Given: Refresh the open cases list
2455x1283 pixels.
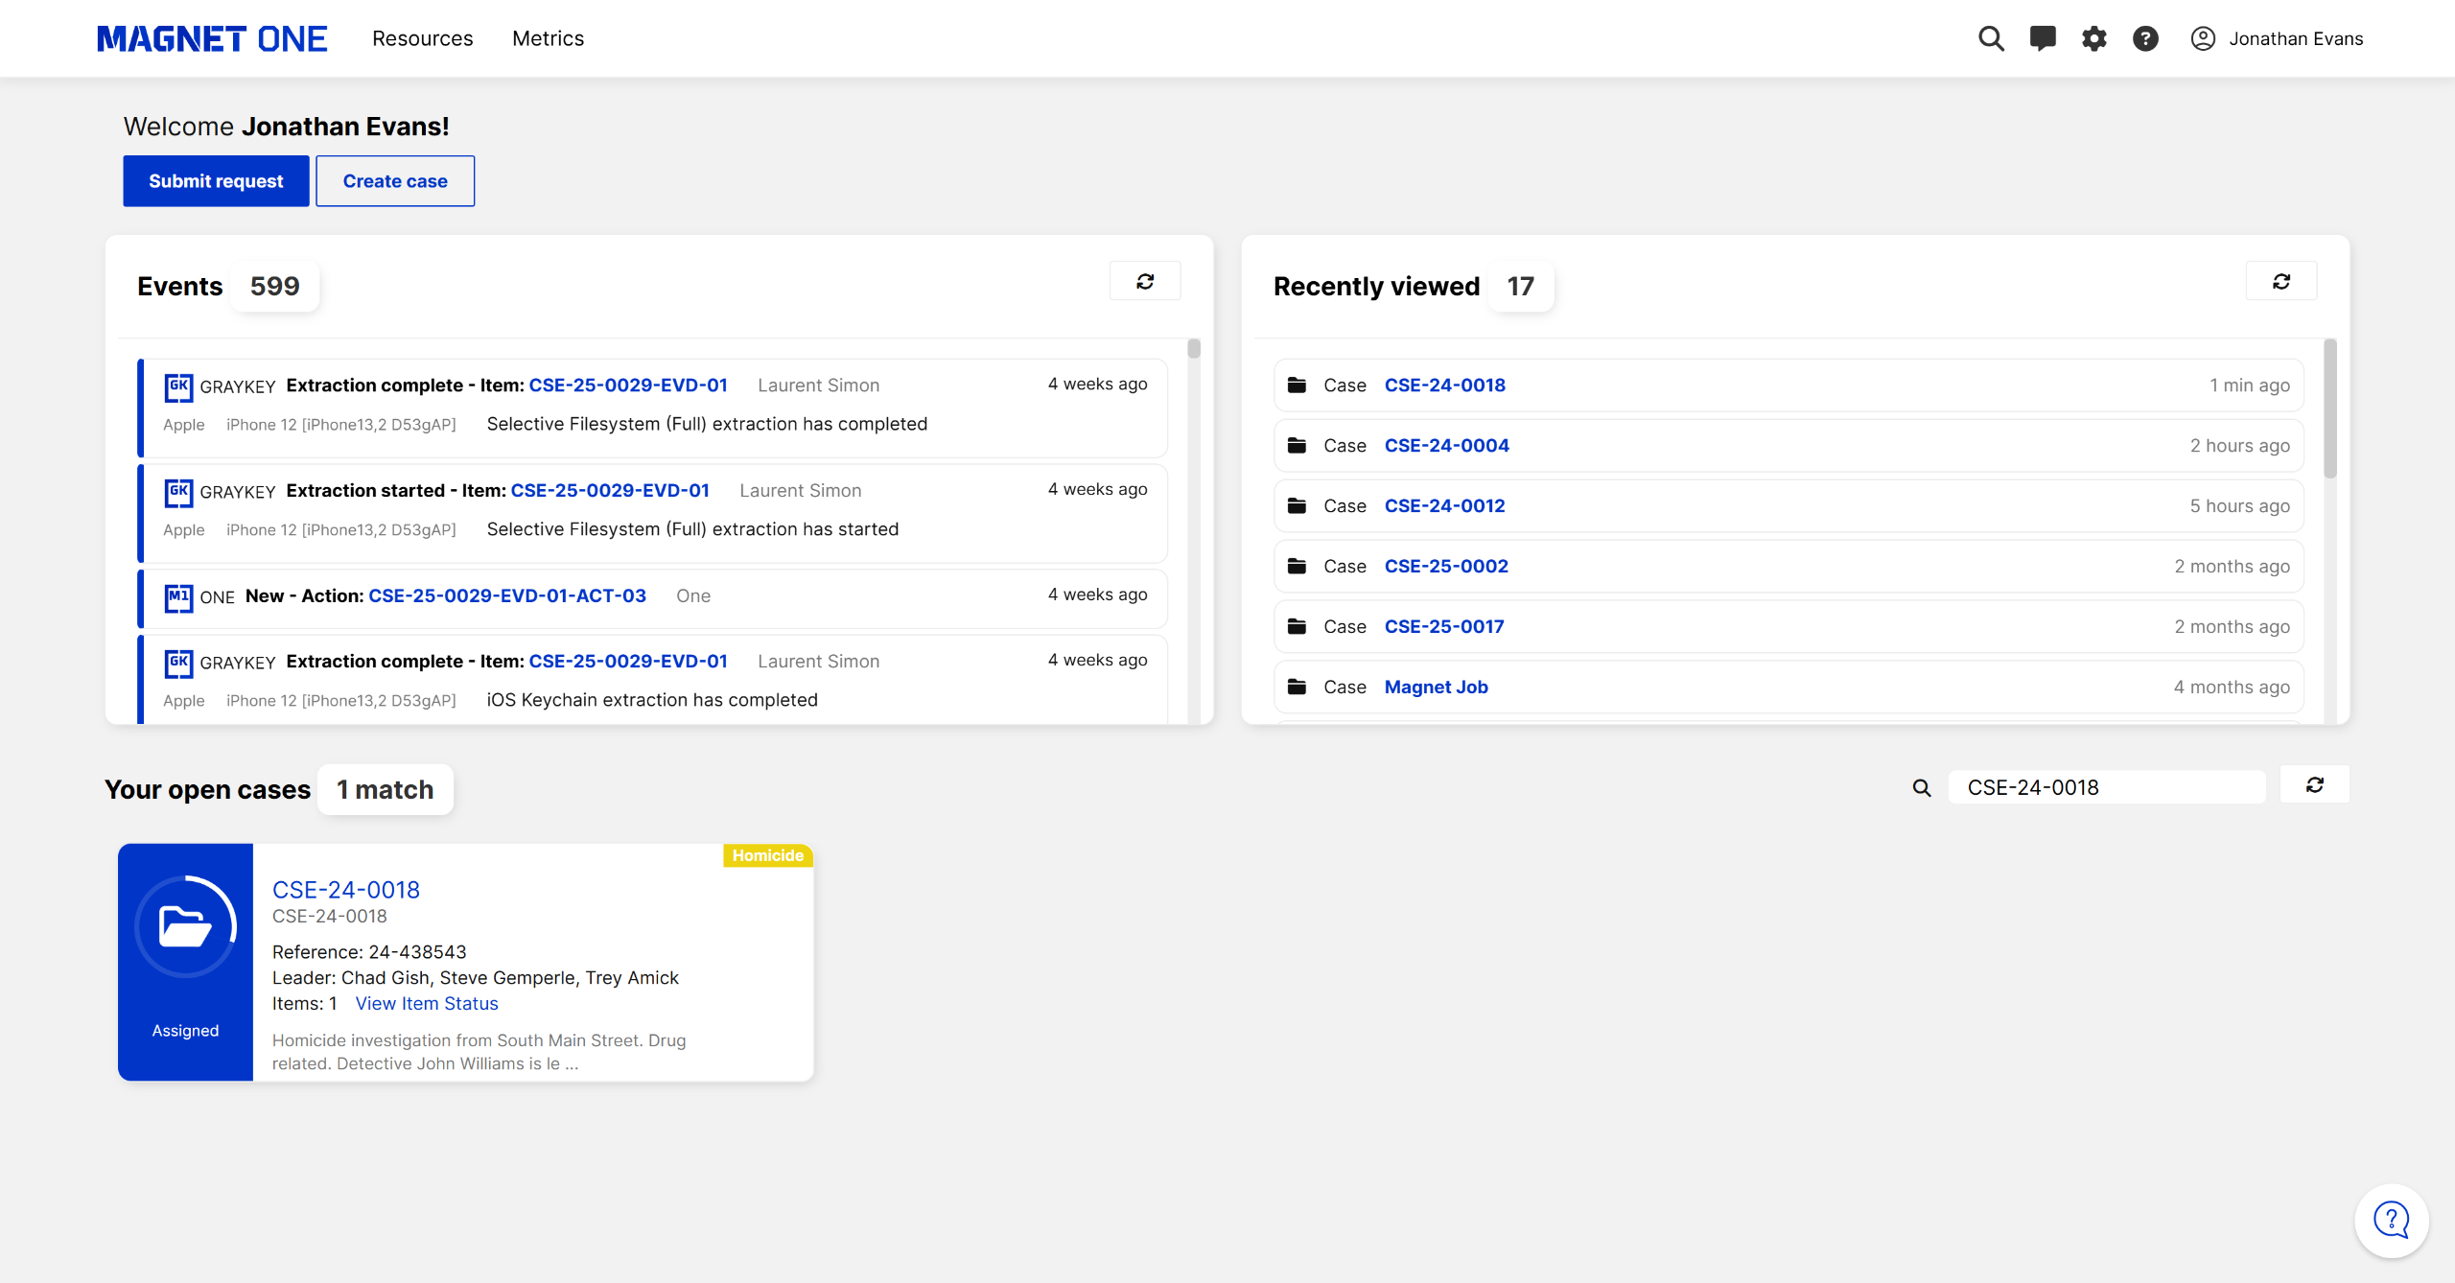Looking at the screenshot, I should pyautogui.click(x=2315, y=785).
